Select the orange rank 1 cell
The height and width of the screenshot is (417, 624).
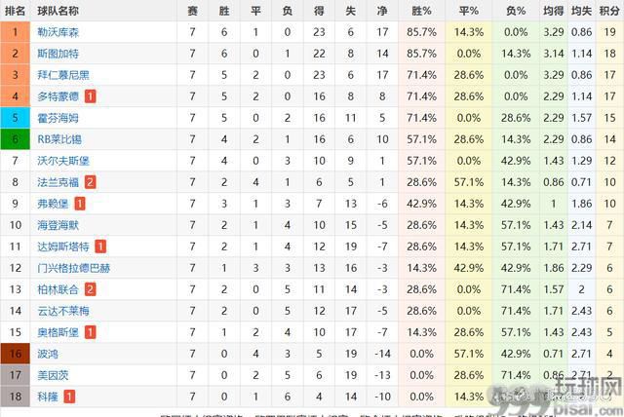(16, 32)
